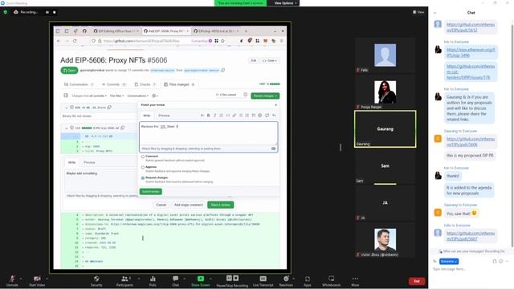Pause the recording from bottom toolbar

click(229, 279)
